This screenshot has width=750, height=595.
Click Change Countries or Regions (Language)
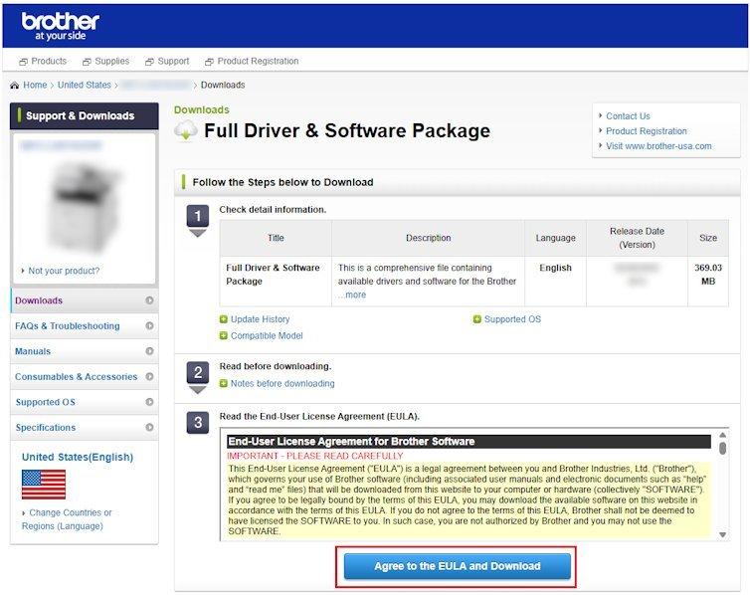(x=67, y=519)
